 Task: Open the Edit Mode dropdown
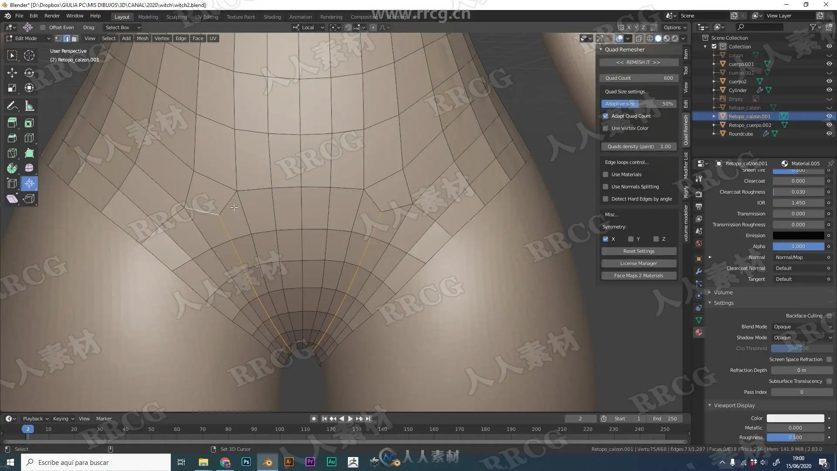pyautogui.click(x=28, y=38)
